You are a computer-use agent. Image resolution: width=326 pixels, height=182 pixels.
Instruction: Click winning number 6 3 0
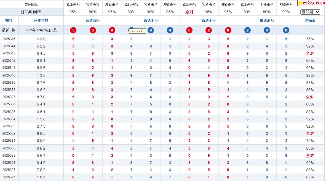tap(41, 39)
